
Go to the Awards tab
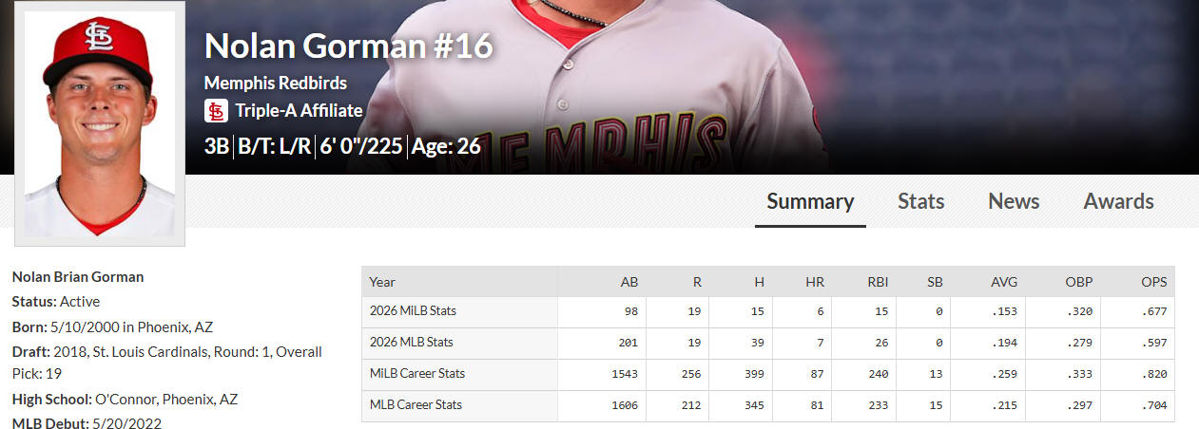(1118, 201)
